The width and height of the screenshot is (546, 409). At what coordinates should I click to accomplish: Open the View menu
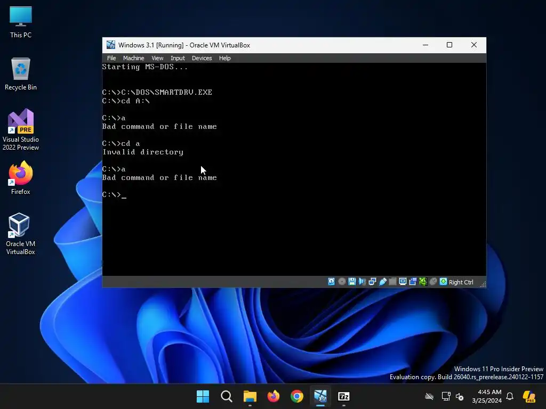(157, 58)
